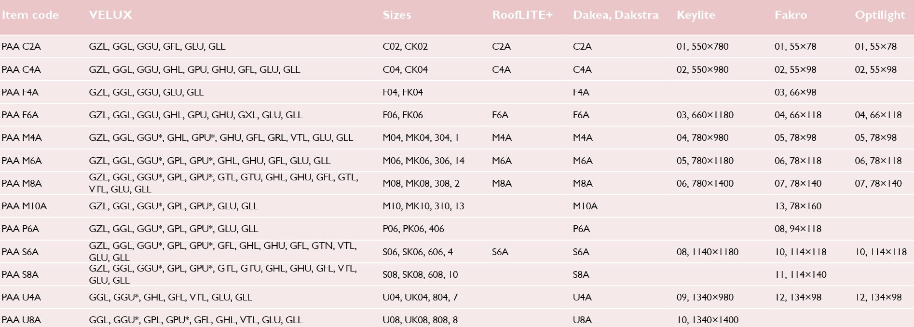This screenshot has height=327, width=914.
Task: Click the PAA C2A item code cell
Action: [x=21, y=47]
